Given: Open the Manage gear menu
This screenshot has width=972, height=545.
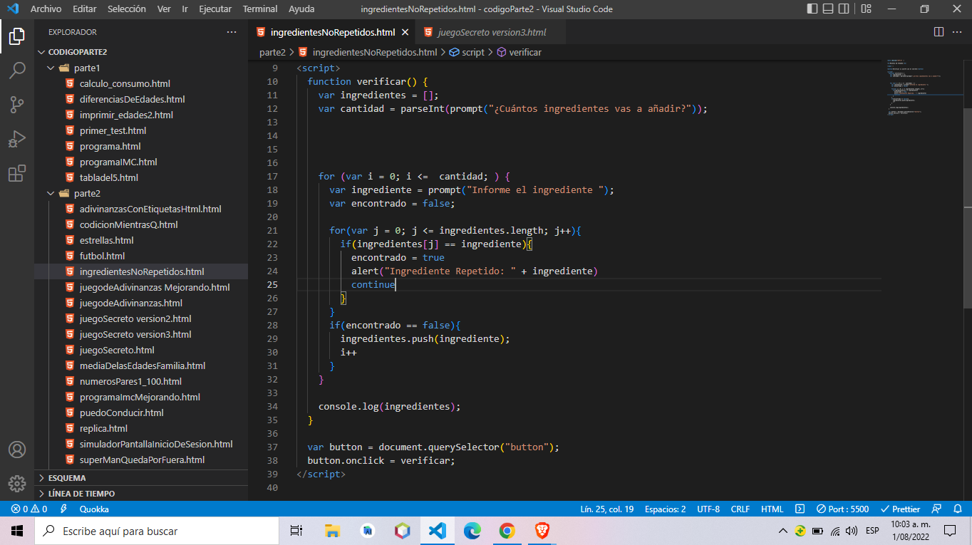Looking at the screenshot, I should coord(17,483).
